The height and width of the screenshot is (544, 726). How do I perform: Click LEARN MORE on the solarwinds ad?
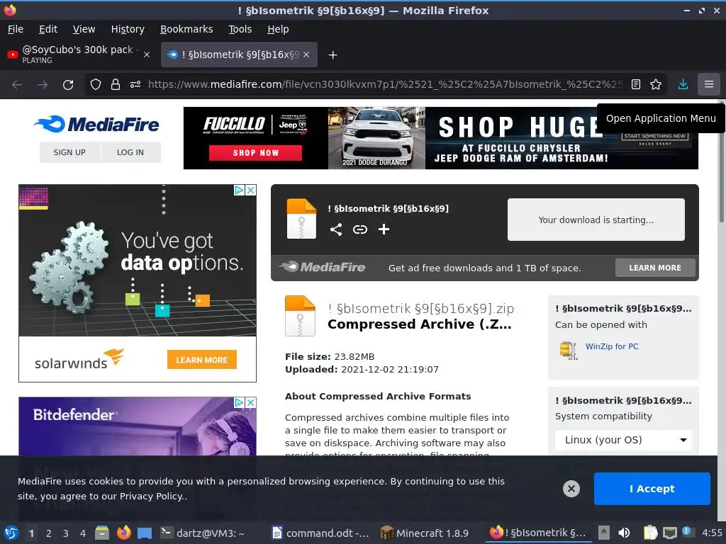coord(202,360)
